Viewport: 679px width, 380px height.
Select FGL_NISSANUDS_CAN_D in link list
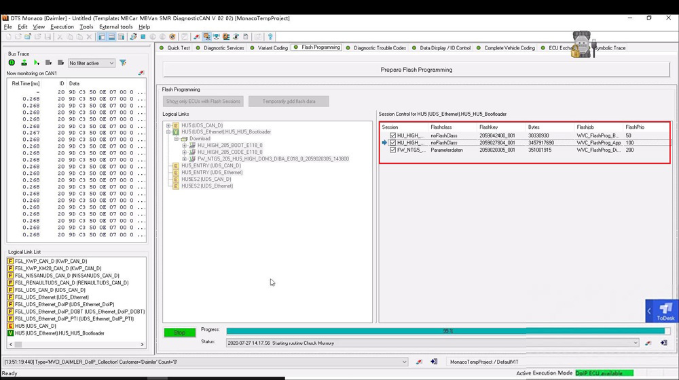67,276
